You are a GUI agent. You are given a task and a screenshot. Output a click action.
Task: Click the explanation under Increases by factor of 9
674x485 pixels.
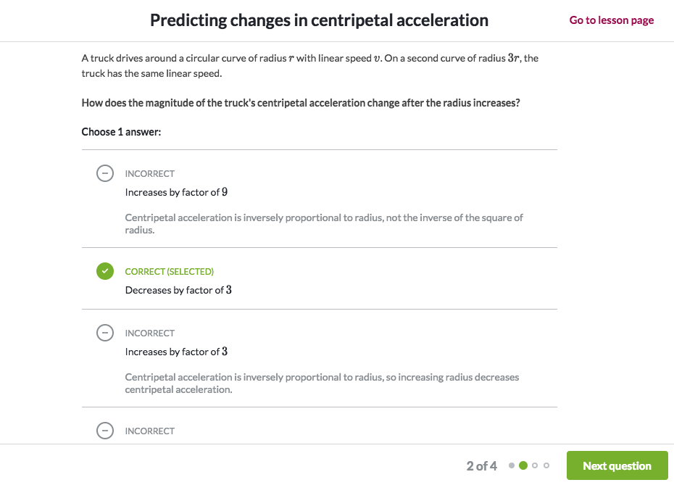coord(324,223)
